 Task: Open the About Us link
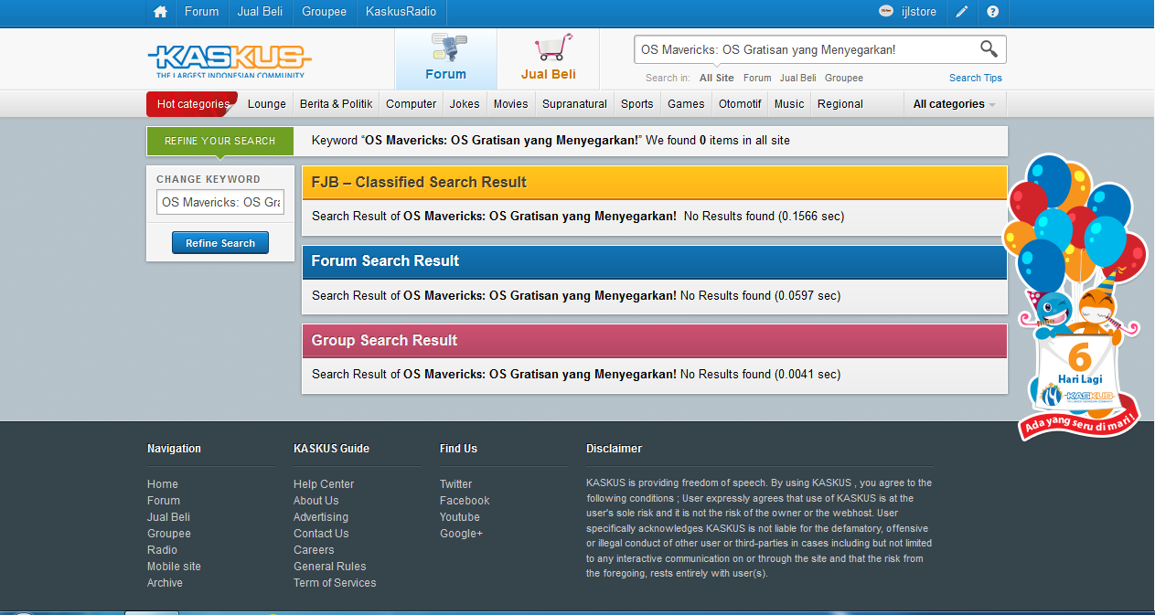pyautogui.click(x=315, y=501)
